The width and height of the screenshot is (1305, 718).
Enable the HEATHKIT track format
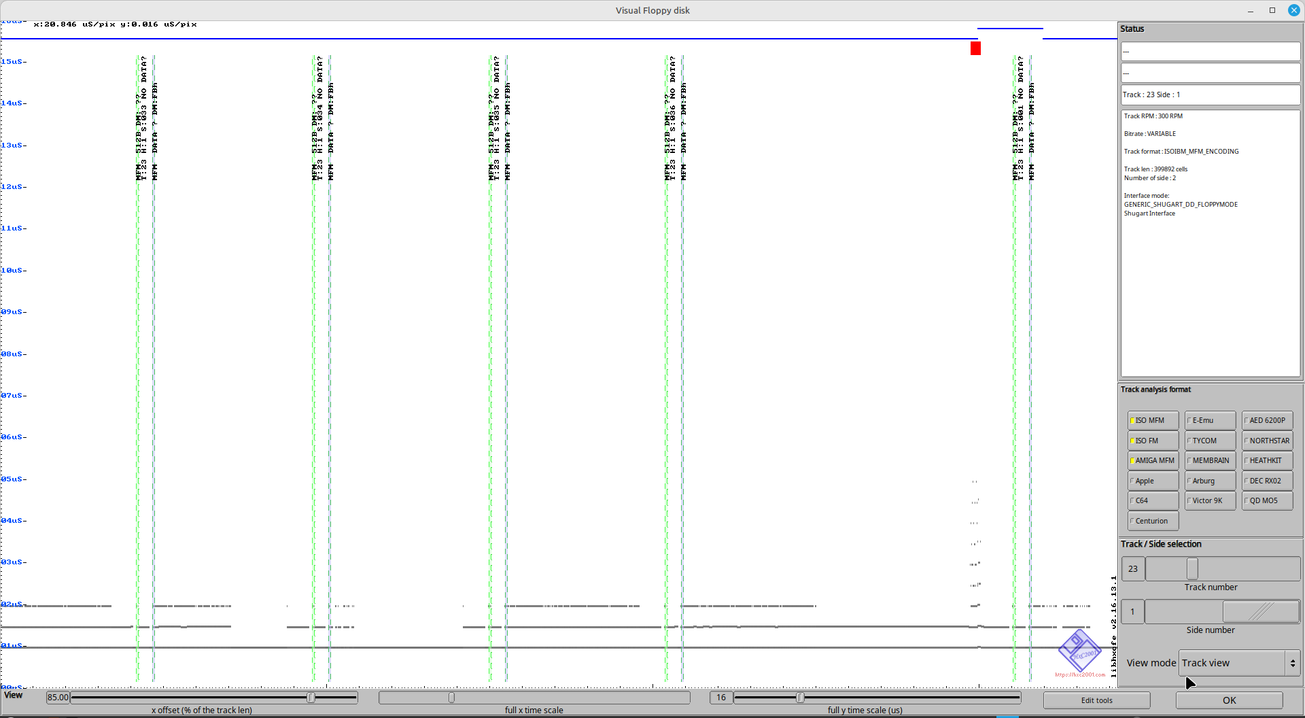click(1267, 460)
